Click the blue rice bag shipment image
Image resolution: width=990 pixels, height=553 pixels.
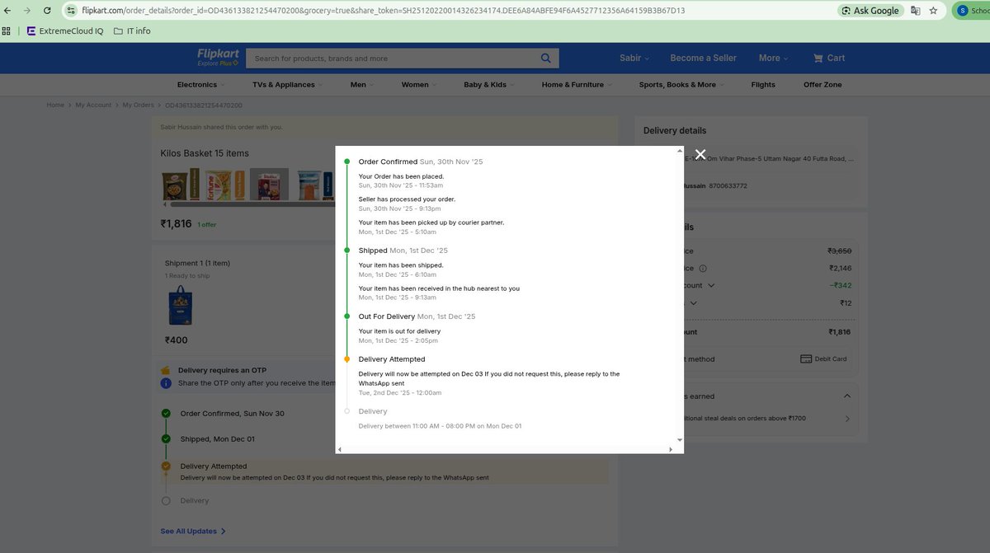pos(180,307)
